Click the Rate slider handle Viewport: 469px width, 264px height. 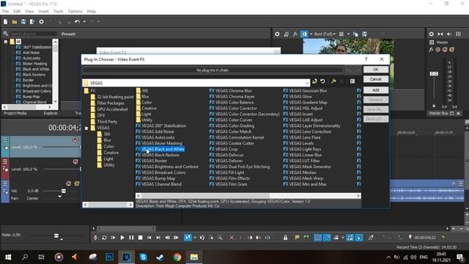point(56,235)
